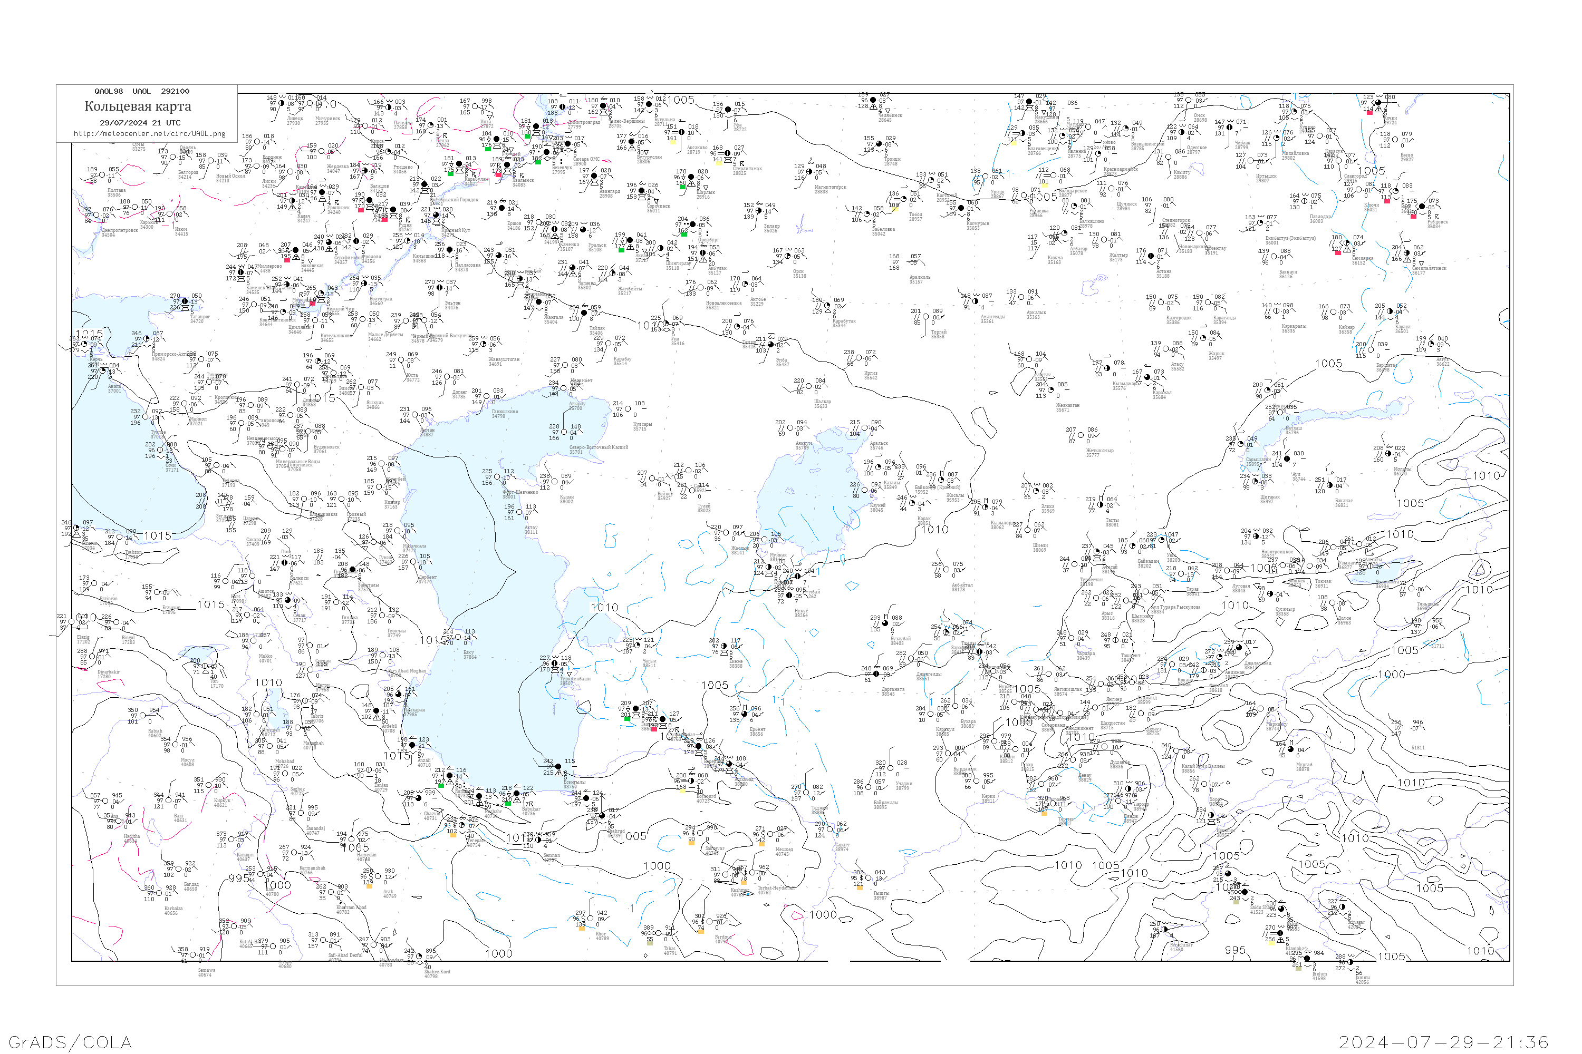Click the Полтава 33506 station circle
Image resolution: width=1582 pixels, height=1054 pixels.
pos(102,175)
